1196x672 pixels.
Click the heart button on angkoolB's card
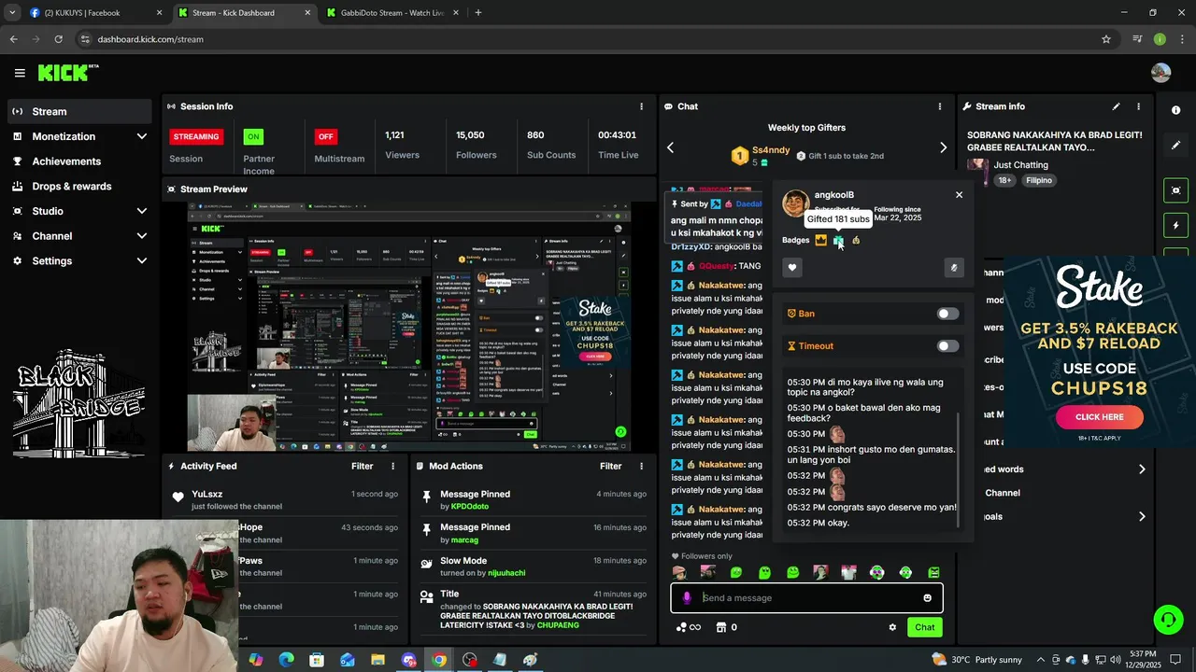[792, 268]
